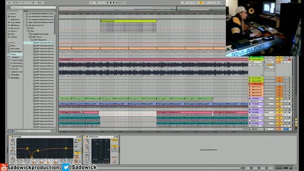This screenshot has width=304, height=171.
Task: Toggle Maschine 02 track activator
Action: (279, 90)
